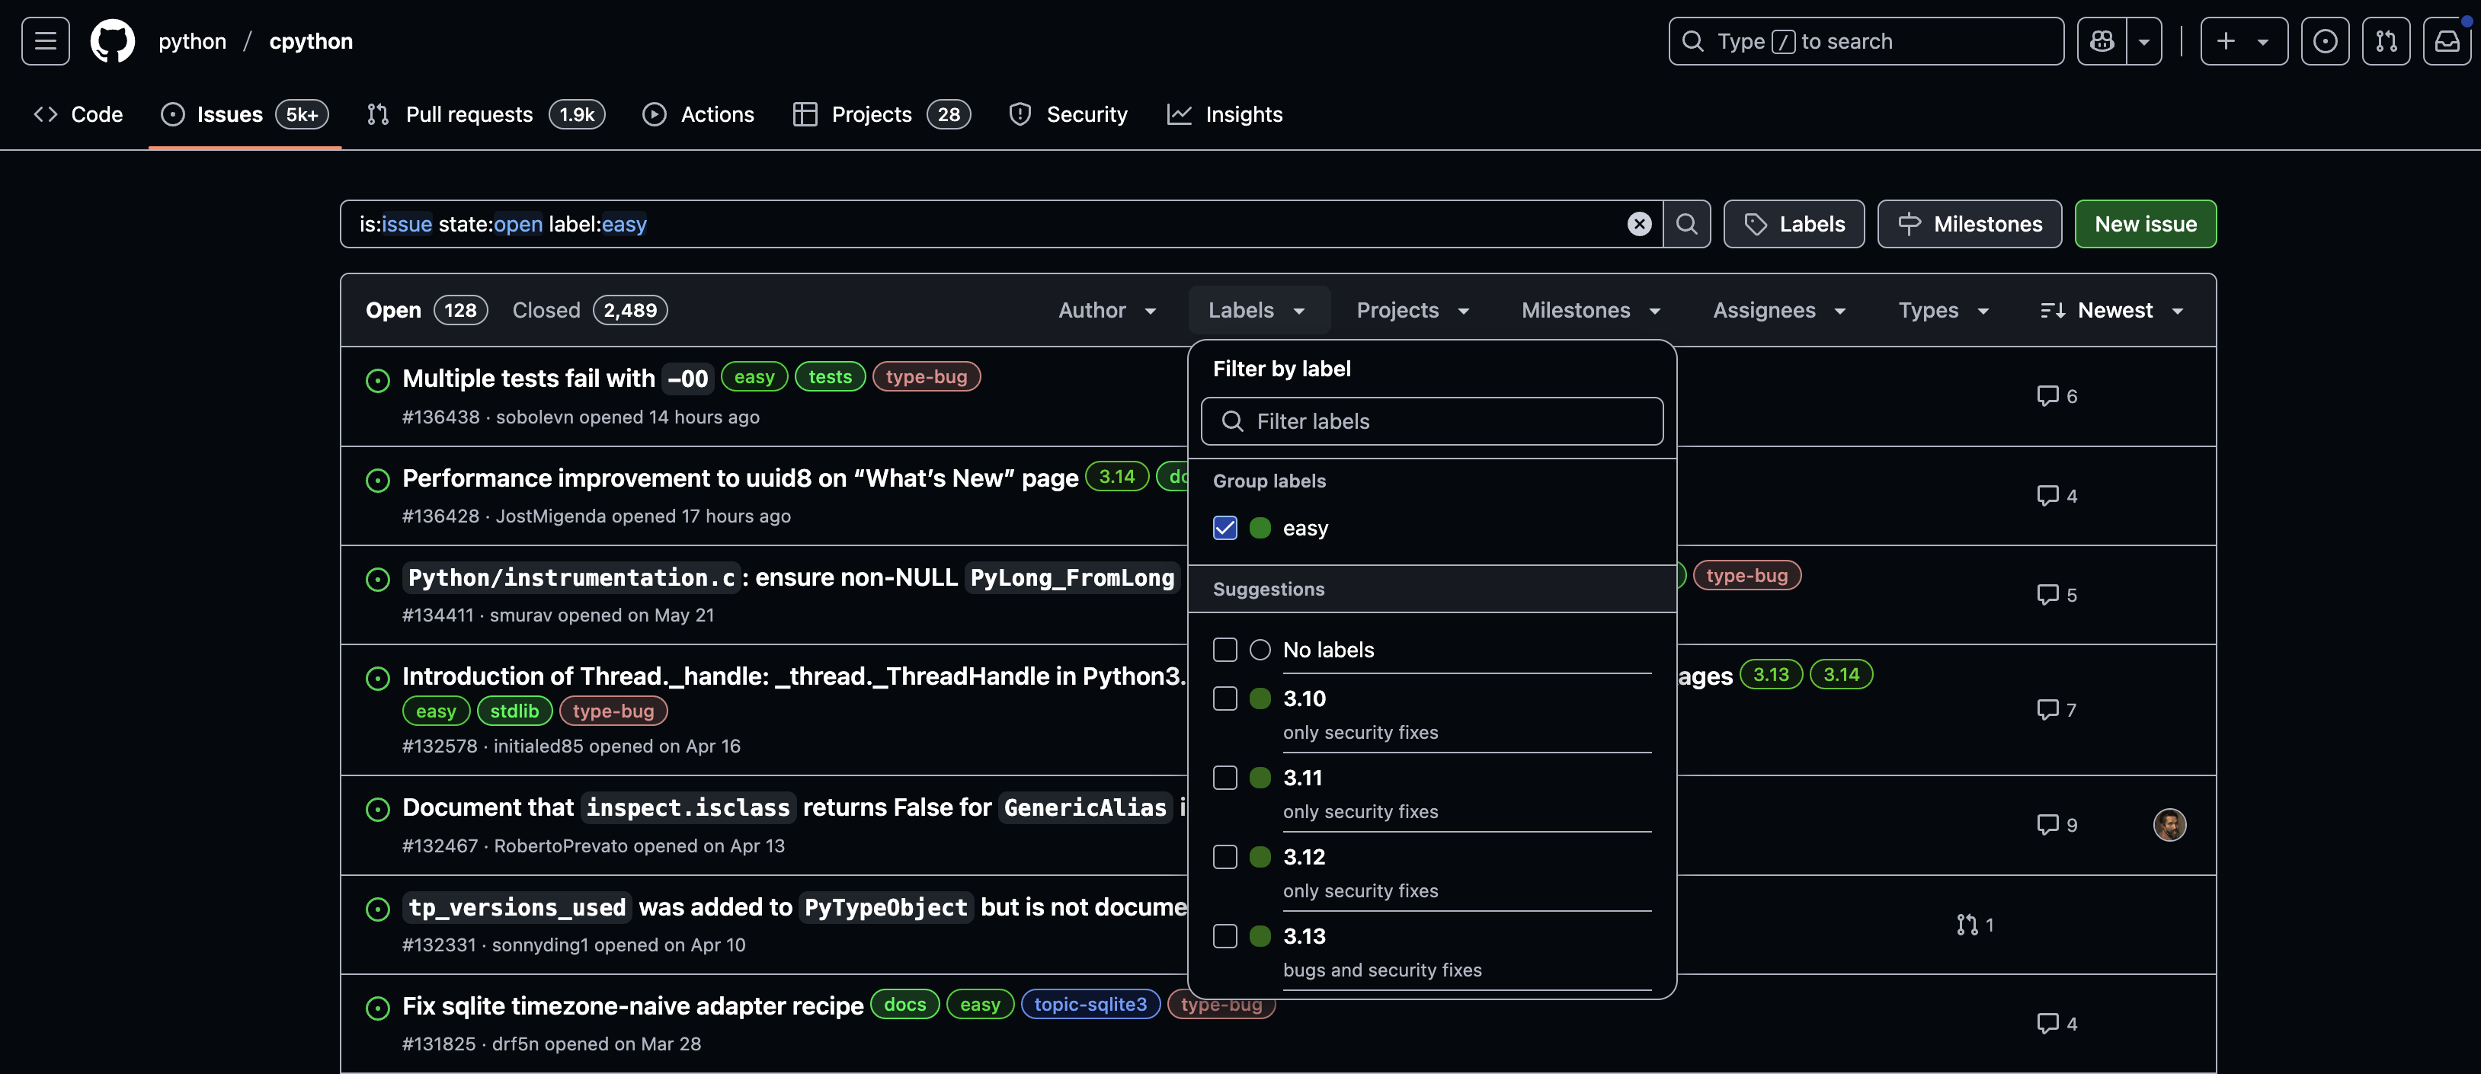Screen dimensions: 2481x1074
Task: Switch to the Security tab
Action: point(1067,114)
